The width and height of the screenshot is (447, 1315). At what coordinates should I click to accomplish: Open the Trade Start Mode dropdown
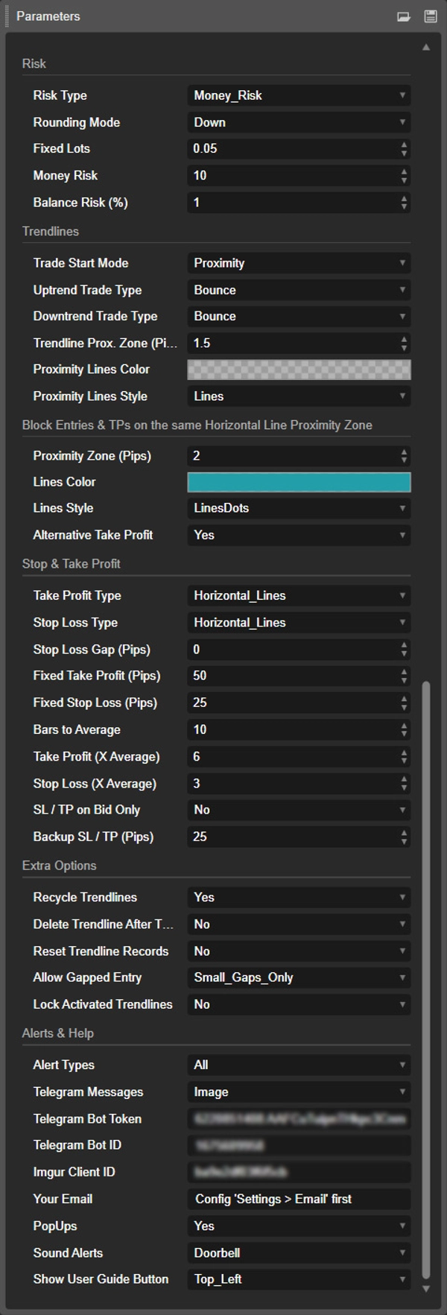click(x=298, y=263)
